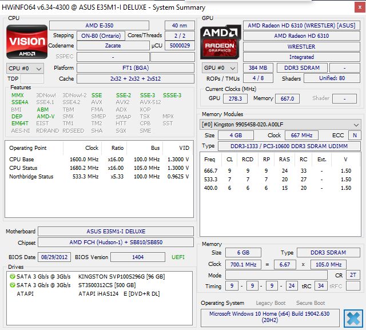The height and width of the screenshot is (330, 366).
Task: Click the AMD FCH (Hudson-1) chipset field
Action: pos(116,242)
